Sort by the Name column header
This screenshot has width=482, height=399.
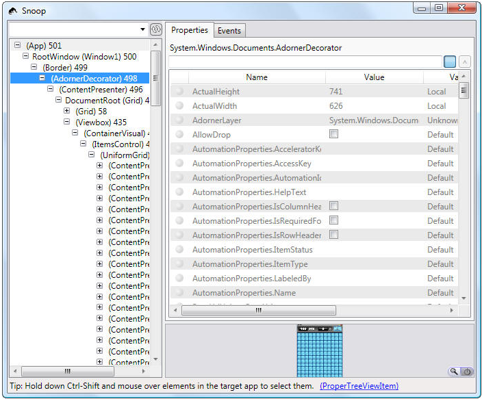[x=257, y=77]
